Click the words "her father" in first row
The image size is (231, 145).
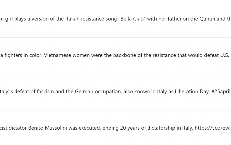pyautogui.click(x=170, y=19)
